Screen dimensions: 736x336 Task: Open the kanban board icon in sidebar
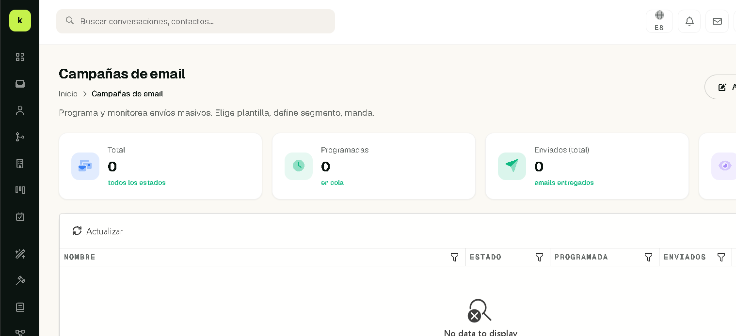coord(20,190)
